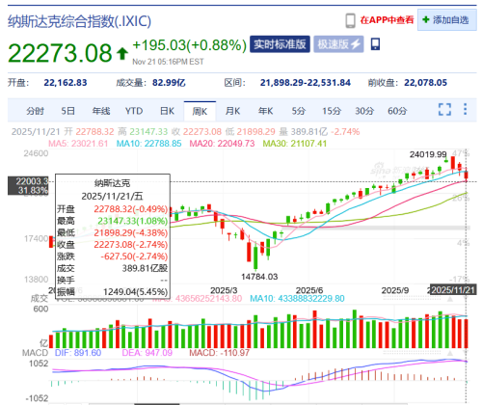
Task: Click the lowest candlestick labeled 14784.03
Action: pos(255,256)
